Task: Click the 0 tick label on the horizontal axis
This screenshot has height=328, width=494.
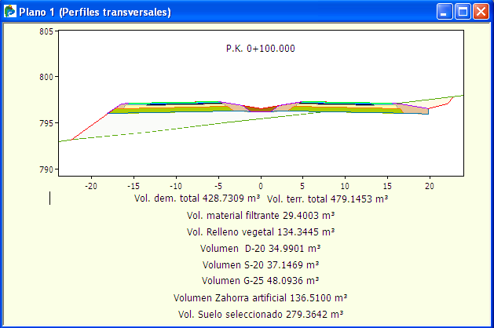Action: click(x=261, y=185)
